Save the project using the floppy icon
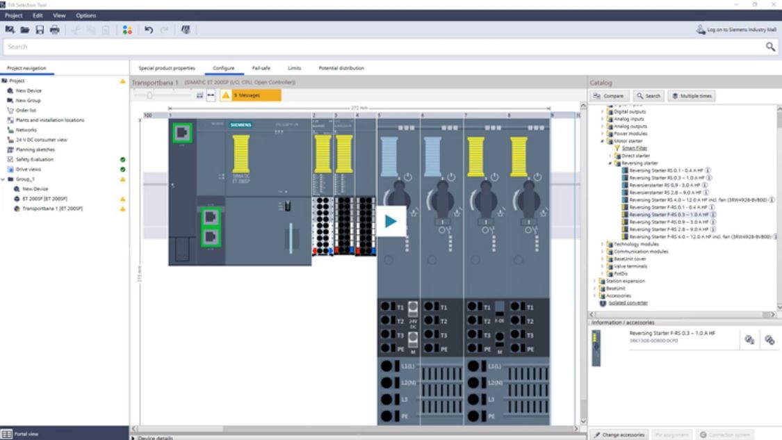 (40, 30)
